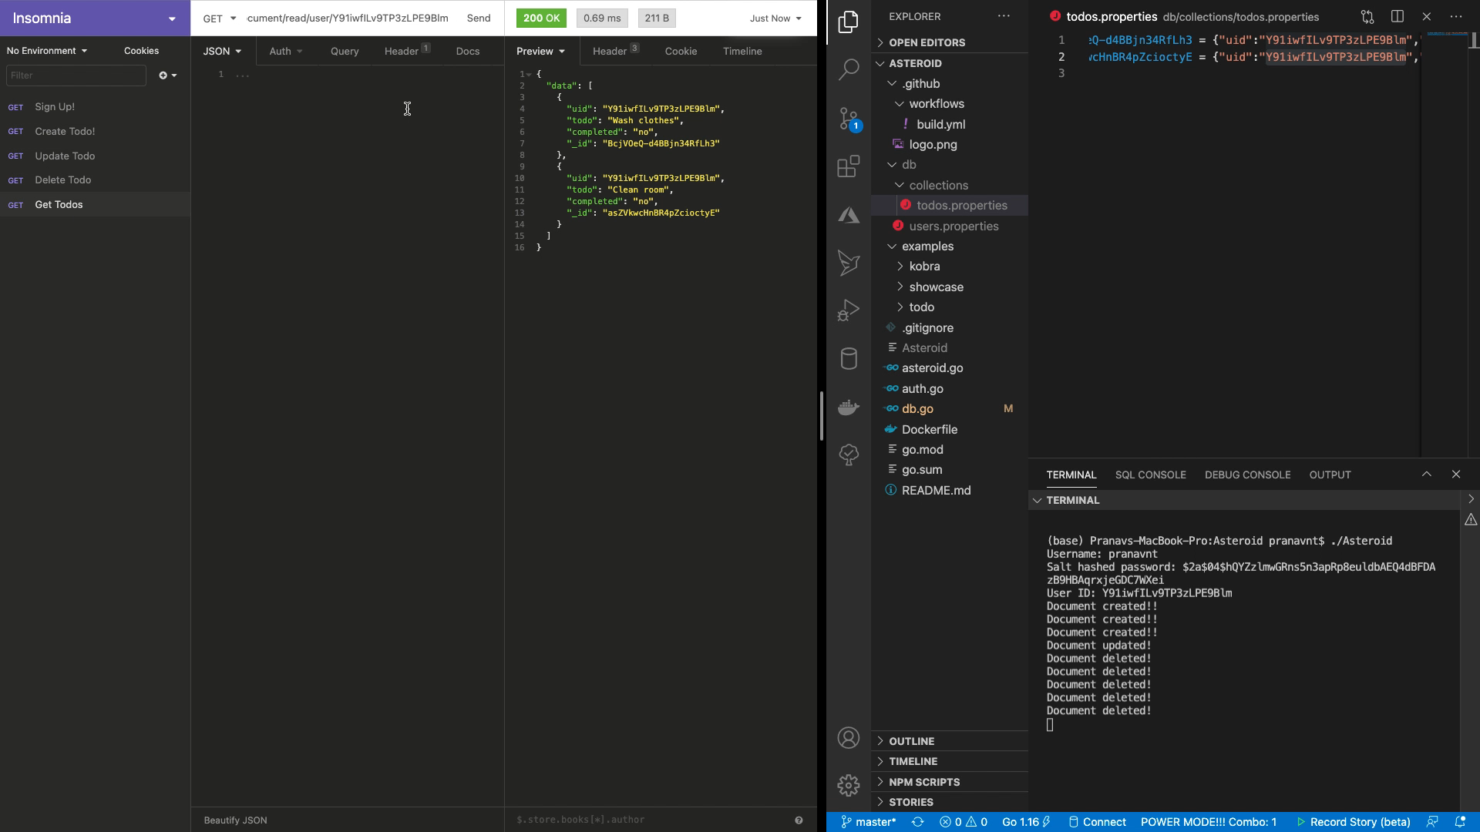Screen dimensions: 1480x832
Task: Open the GET method dropdown
Action: (x=219, y=18)
